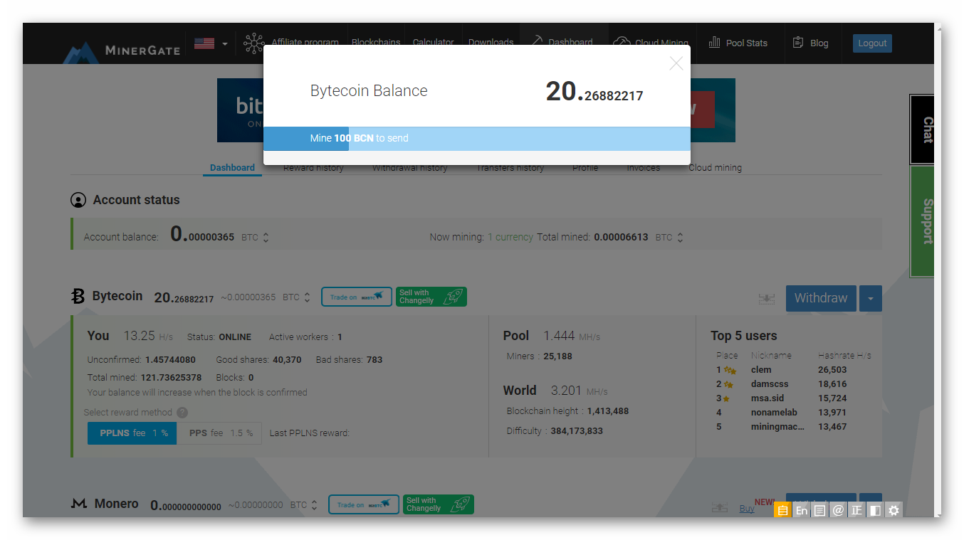964x540 pixels.
Task: Click the Miners count 25,188
Action: tap(557, 356)
